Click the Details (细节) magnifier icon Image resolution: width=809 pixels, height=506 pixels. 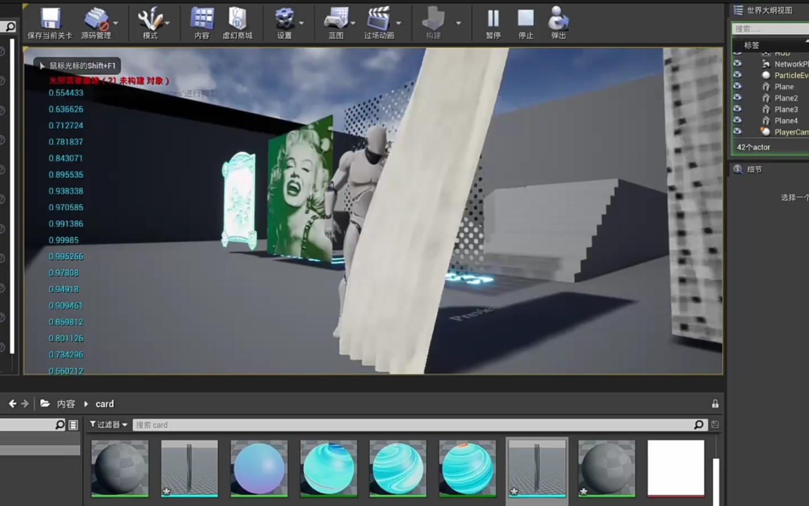[x=738, y=169]
